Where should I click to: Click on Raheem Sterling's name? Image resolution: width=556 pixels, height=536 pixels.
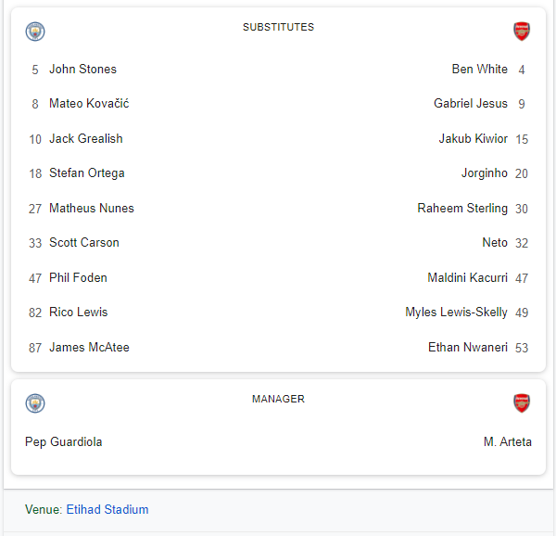pyautogui.click(x=462, y=208)
